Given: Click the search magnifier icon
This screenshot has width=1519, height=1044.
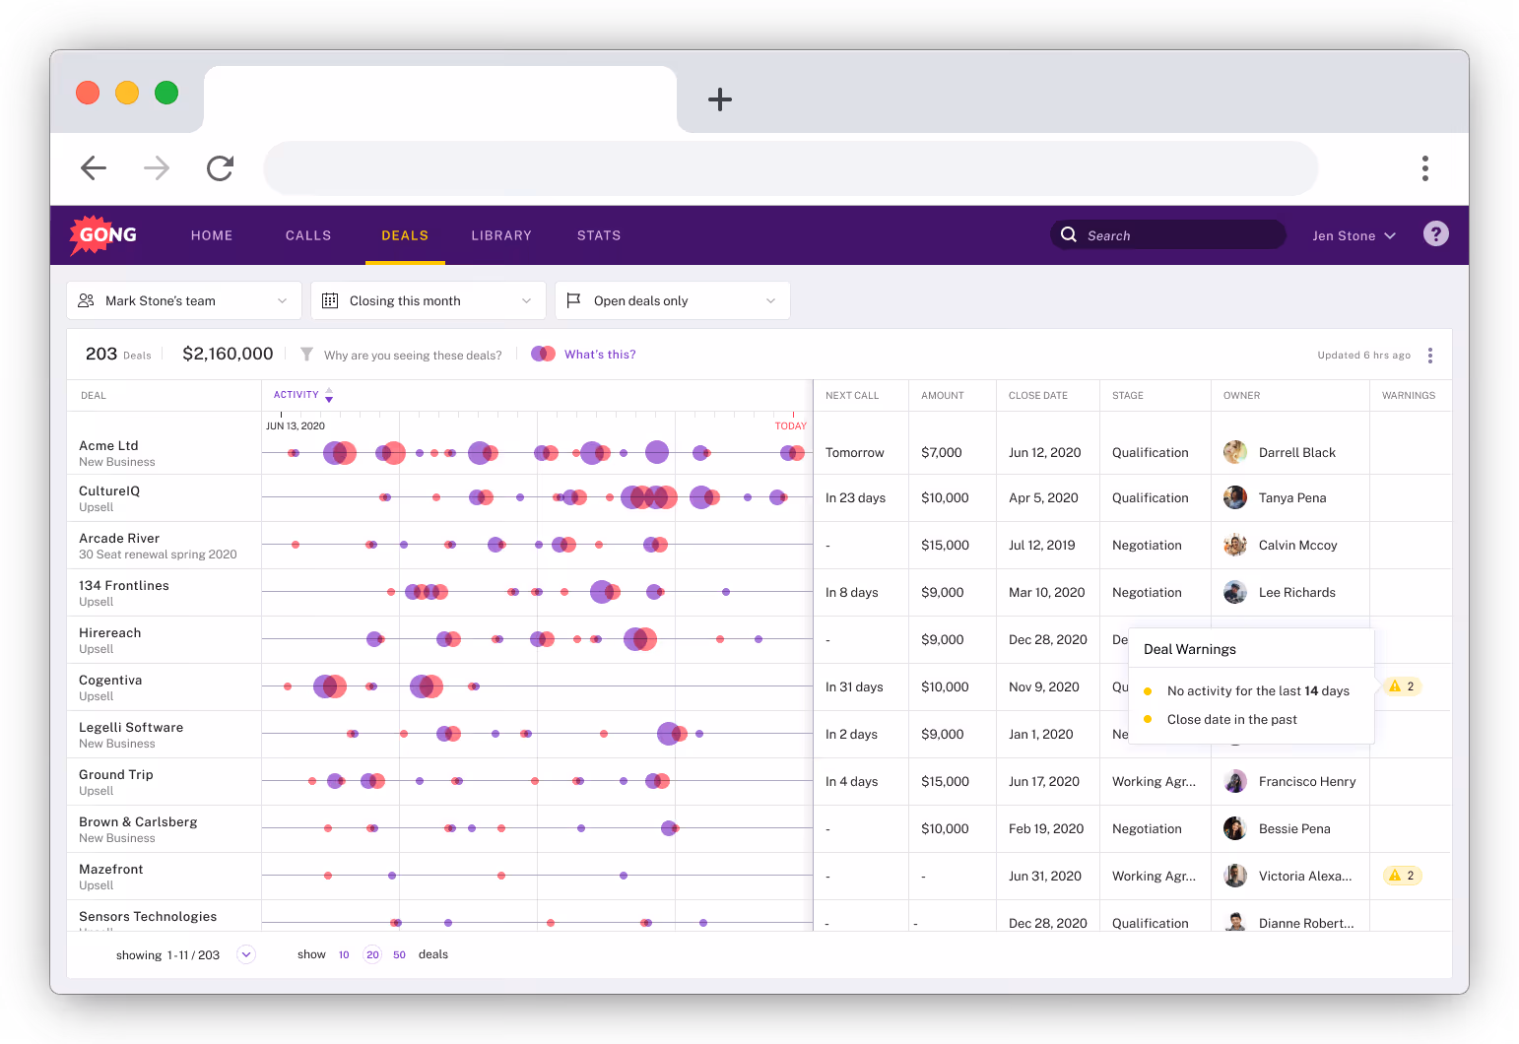Looking at the screenshot, I should click(1069, 234).
